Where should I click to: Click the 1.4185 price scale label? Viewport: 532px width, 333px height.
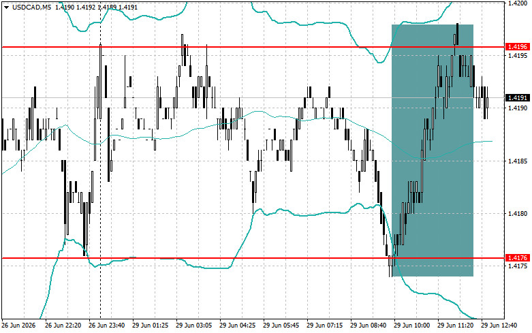pos(518,161)
